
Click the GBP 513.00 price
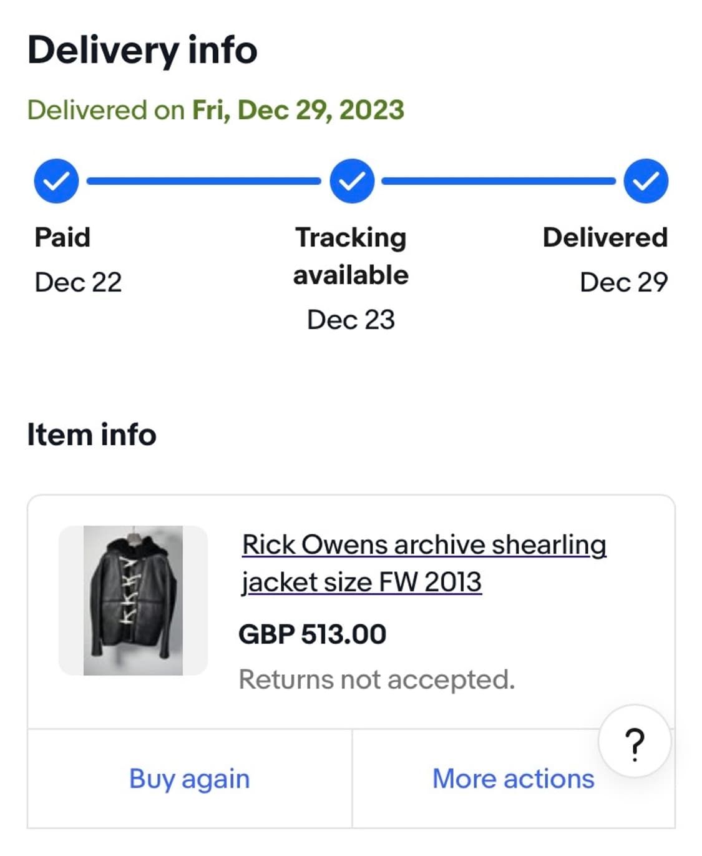tap(313, 634)
